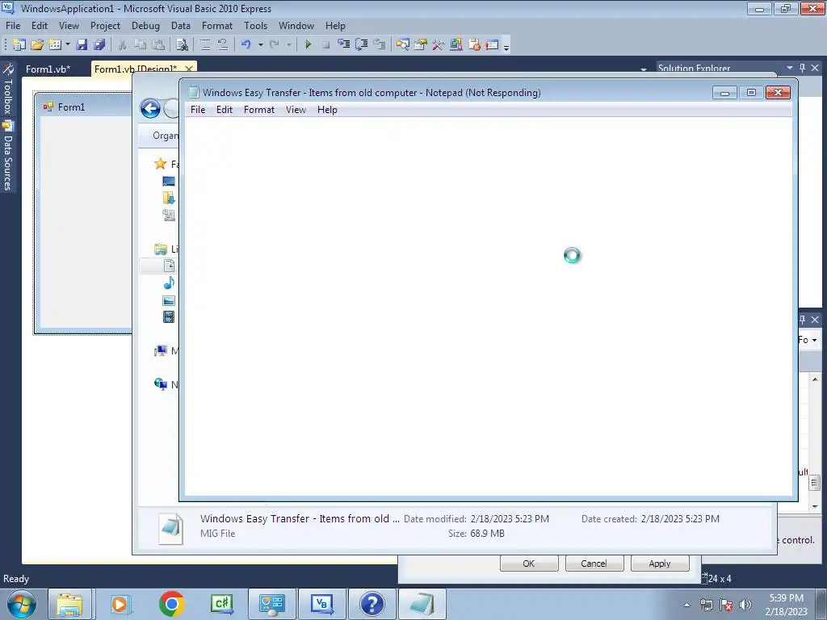This screenshot has width=827, height=620.
Task: Click the Find in Files binoculars icon
Action: pyautogui.click(x=182, y=45)
